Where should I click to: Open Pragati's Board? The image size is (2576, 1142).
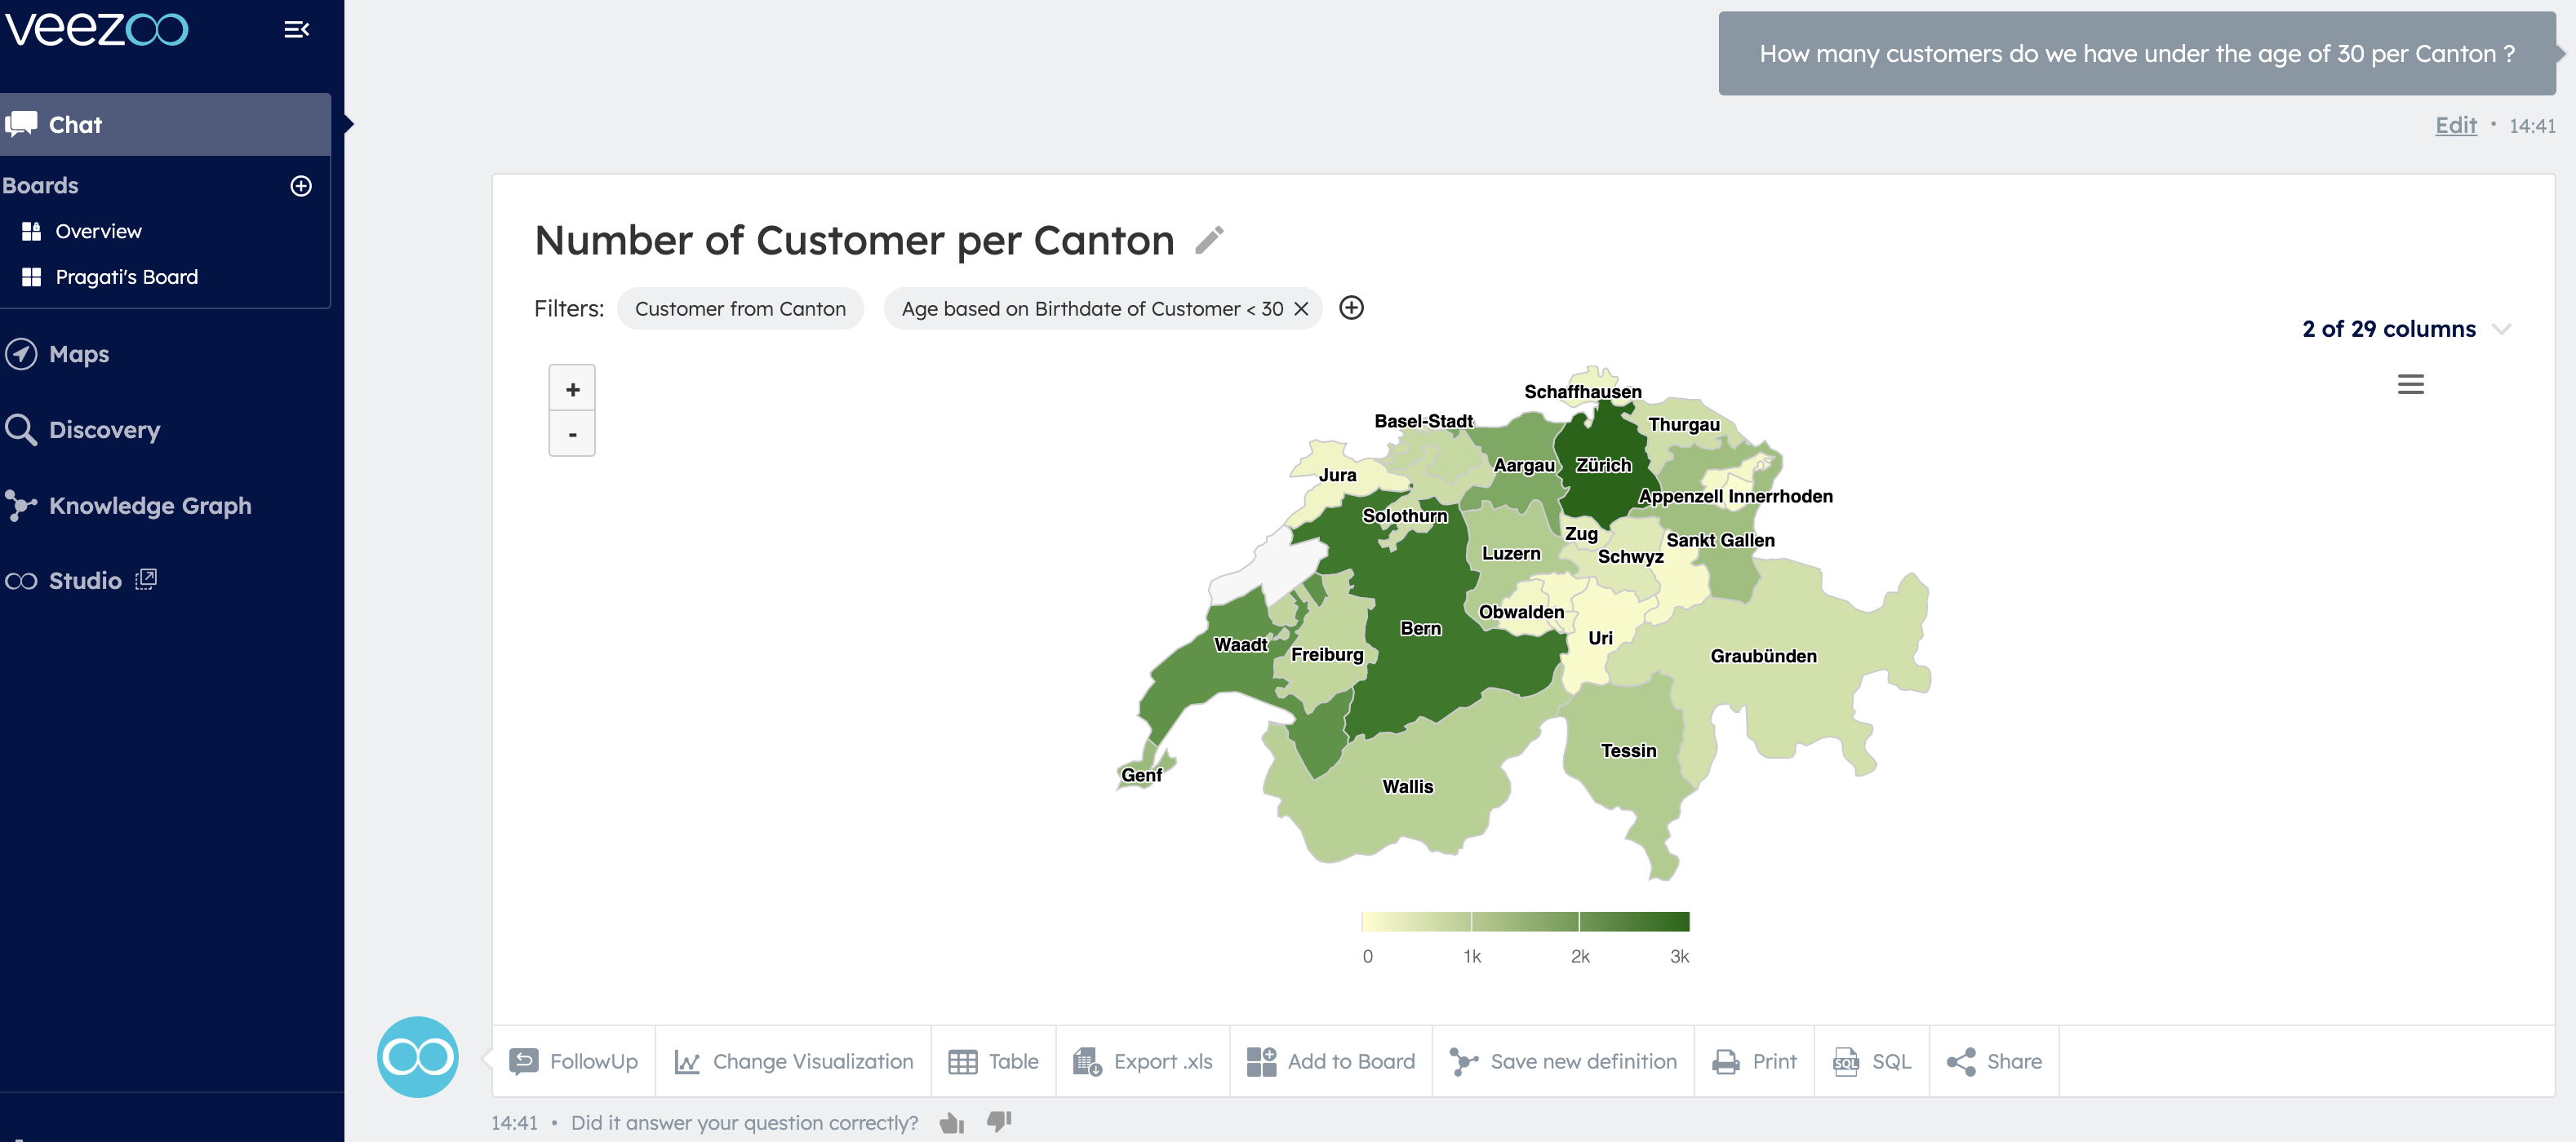(x=126, y=277)
